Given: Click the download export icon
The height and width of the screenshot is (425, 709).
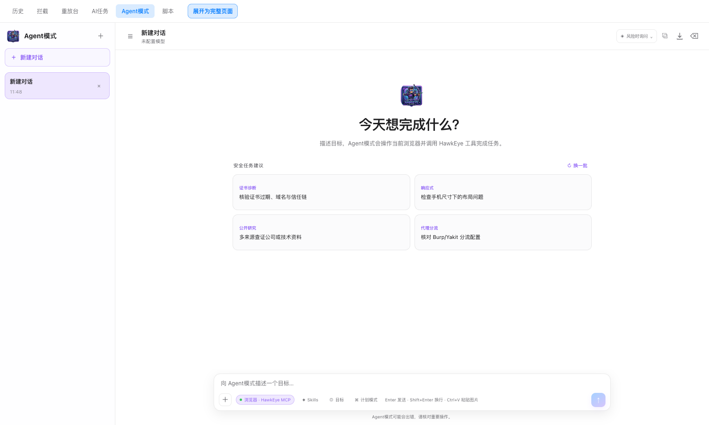Looking at the screenshot, I should point(680,36).
